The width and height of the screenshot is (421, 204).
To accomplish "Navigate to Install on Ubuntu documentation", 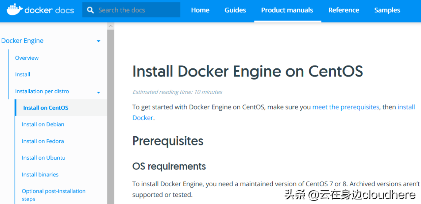I will pyautogui.click(x=44, y=158).
